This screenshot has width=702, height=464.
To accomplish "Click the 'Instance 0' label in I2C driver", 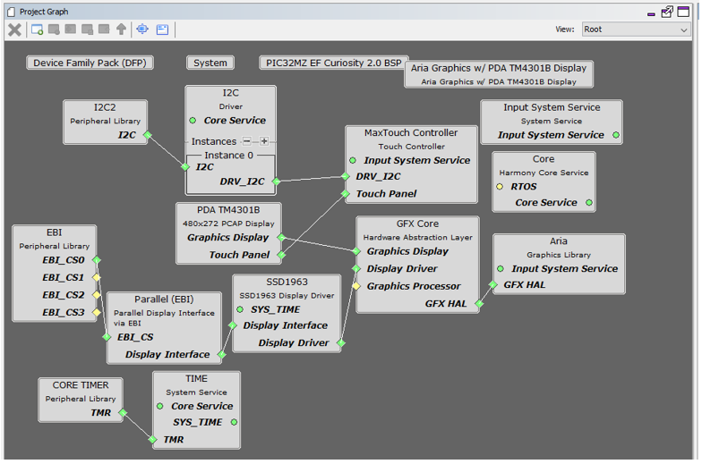I will click(x=229, y=156).
